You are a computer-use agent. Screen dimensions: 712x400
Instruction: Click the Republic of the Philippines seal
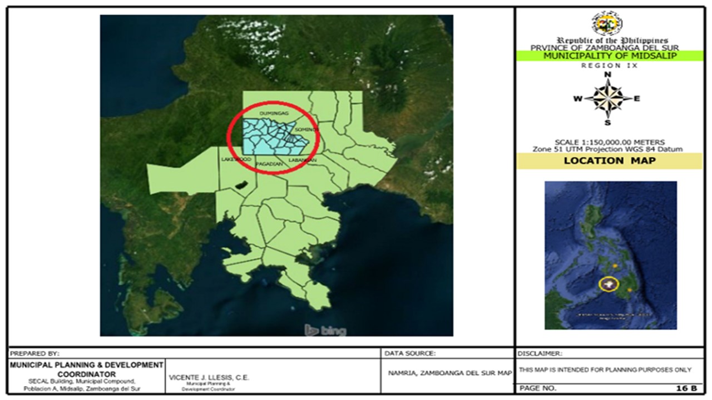pyautogui.click(x=607, y=23)
